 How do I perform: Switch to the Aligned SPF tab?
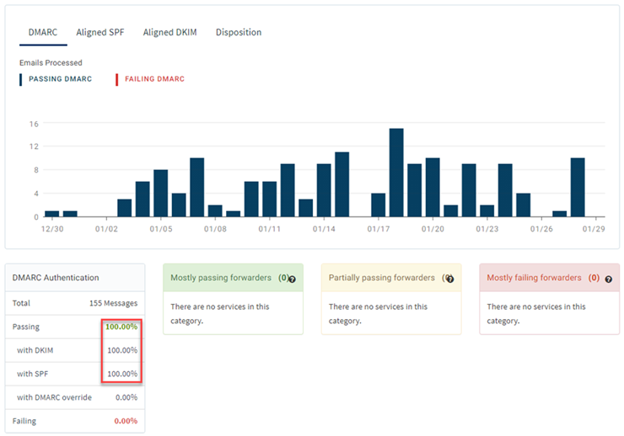click(x=100, y=33)
